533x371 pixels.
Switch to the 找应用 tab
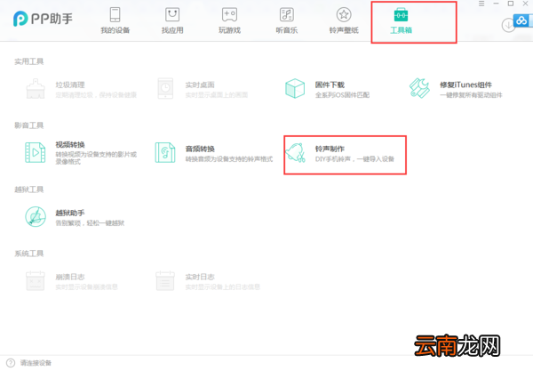pos(172,20)
